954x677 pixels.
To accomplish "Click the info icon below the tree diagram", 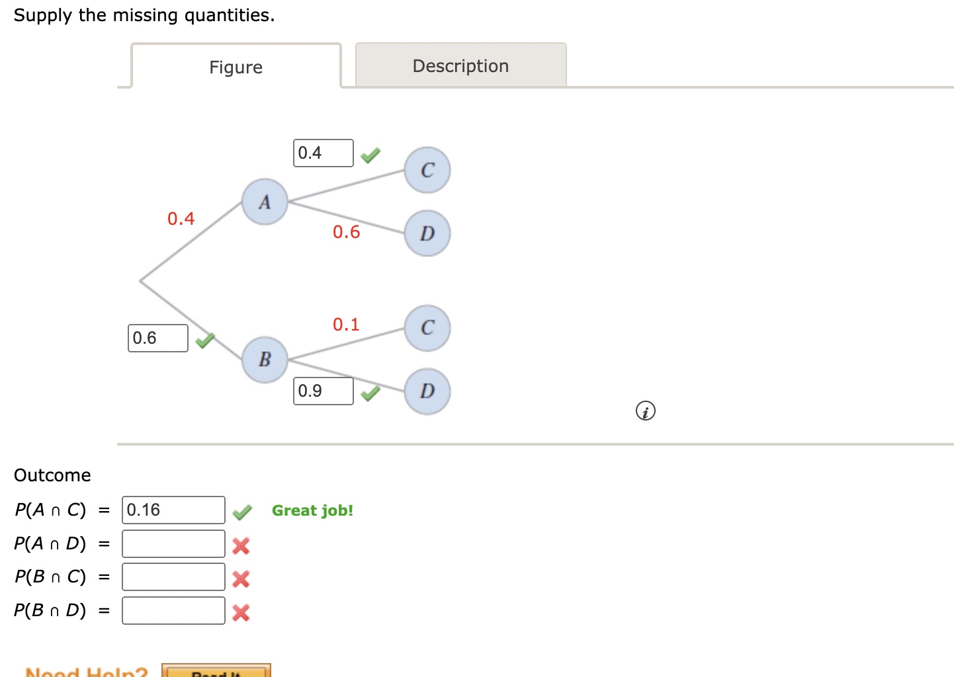I will click(645, 411).
